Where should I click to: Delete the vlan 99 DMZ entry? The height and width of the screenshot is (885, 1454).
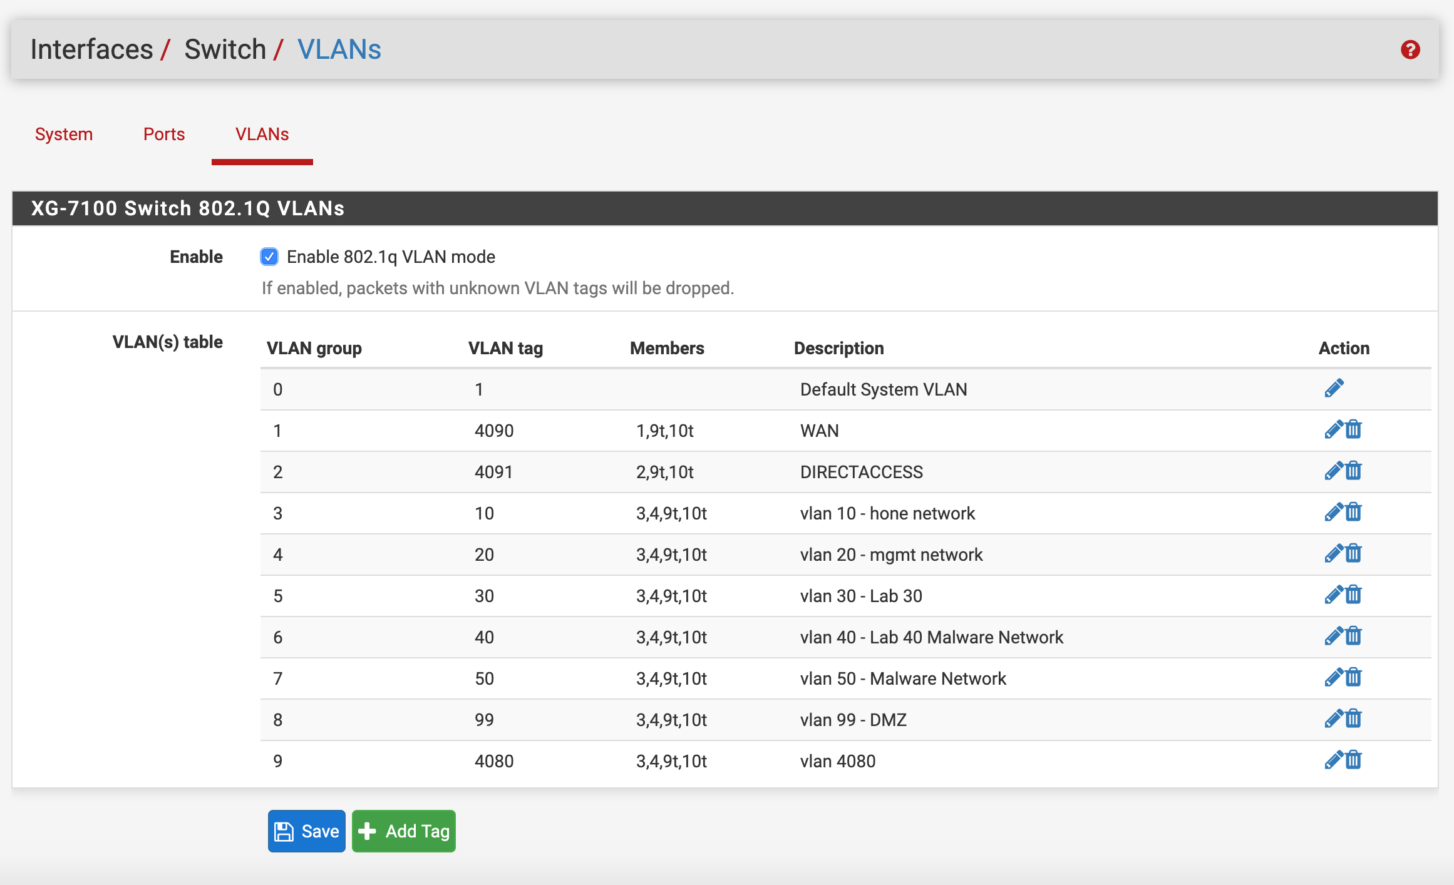1354,719
